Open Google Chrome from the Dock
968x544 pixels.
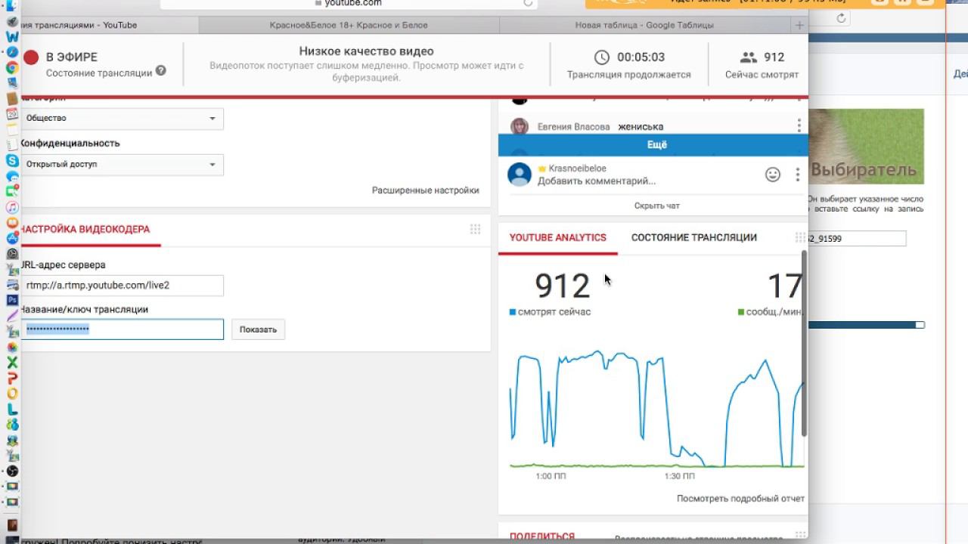12,67
